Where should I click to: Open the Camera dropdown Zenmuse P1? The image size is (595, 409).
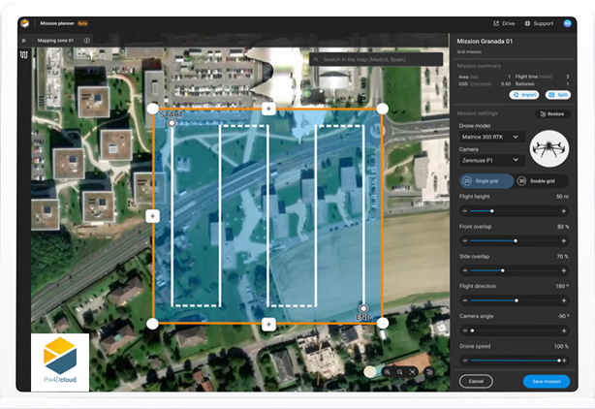(x=492, y=161)
